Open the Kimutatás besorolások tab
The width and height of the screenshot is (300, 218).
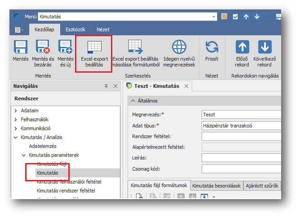[217, 186]
